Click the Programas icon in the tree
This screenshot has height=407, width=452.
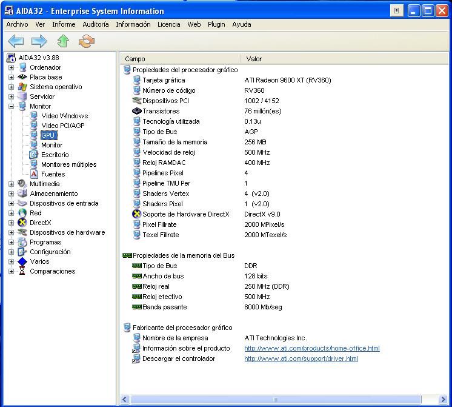tap(22, 242)
